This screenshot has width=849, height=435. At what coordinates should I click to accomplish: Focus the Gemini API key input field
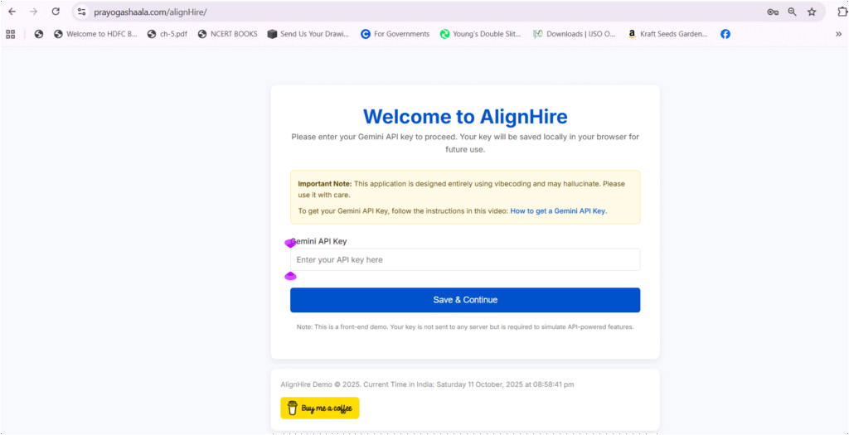pos(465,260)
